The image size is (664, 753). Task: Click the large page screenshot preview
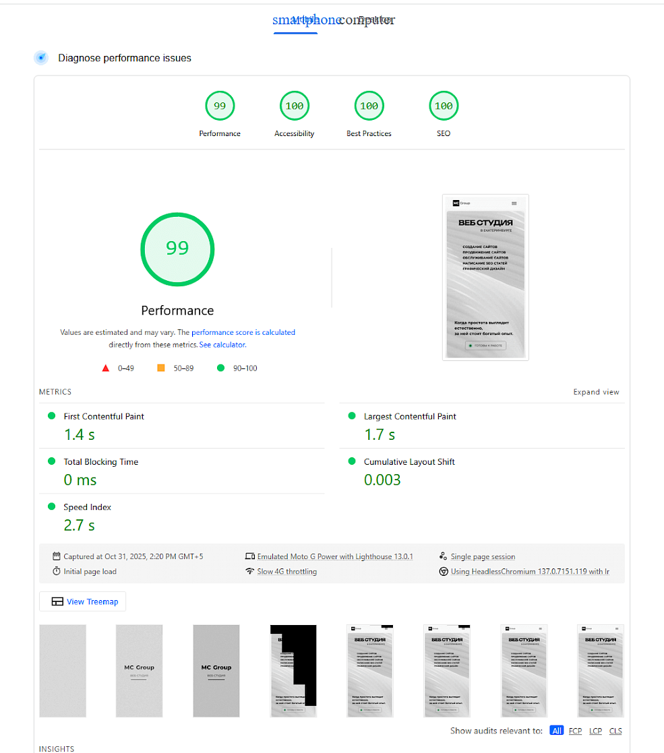485,277
